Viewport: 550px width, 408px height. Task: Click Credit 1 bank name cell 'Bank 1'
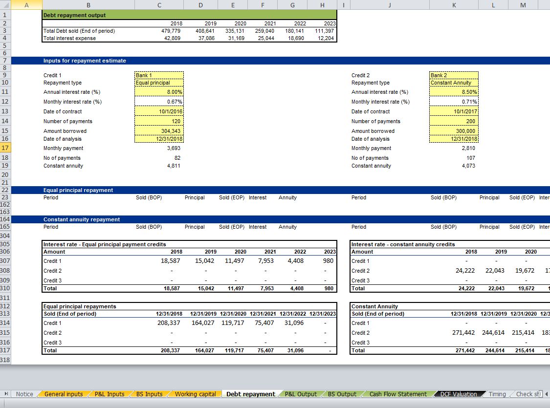click(159, 75)
